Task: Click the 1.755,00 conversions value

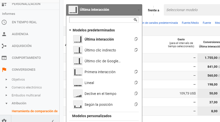Action: [211, 58]
